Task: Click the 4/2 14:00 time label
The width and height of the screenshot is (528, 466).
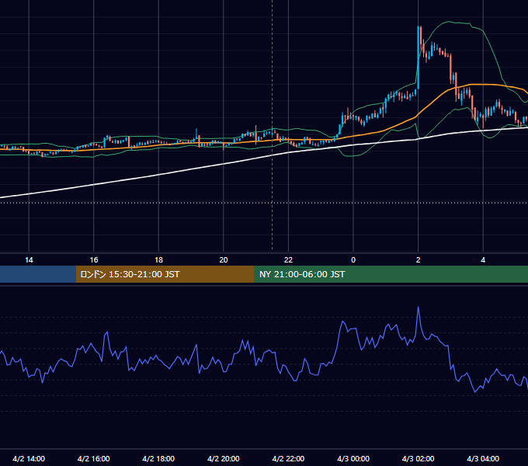Action: click(29, 458)
